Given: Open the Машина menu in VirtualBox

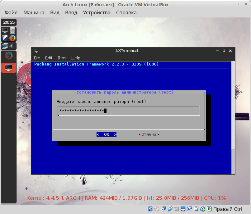Looking at the screenshot, I should (x=34, y=12).
